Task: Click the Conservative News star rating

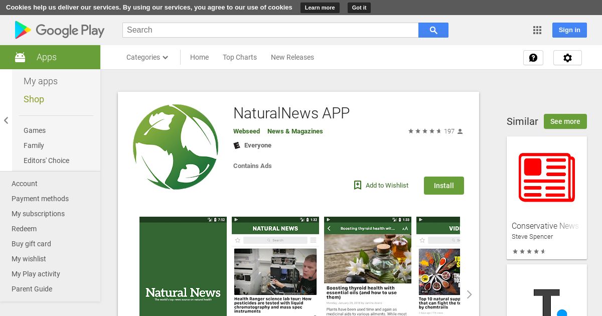Action: tap(529, 251)
